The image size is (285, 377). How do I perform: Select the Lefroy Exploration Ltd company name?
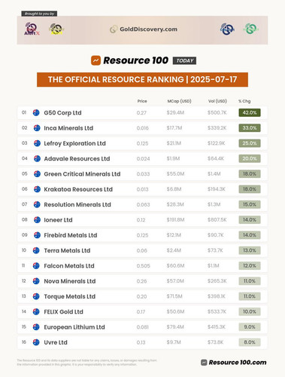(x=74, y=143)
